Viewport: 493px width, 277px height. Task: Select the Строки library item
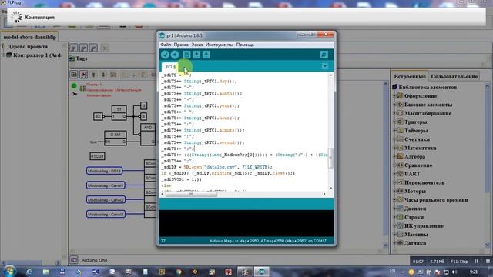(414, 217)
